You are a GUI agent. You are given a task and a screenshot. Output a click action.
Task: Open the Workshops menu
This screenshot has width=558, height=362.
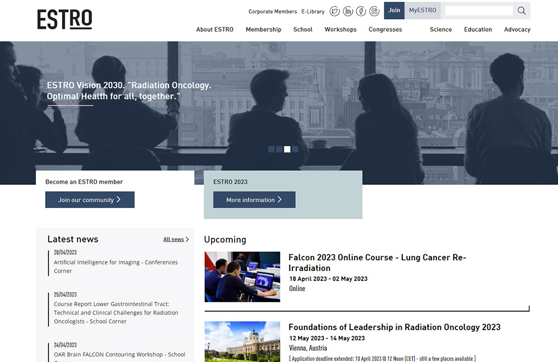point(340,30)
